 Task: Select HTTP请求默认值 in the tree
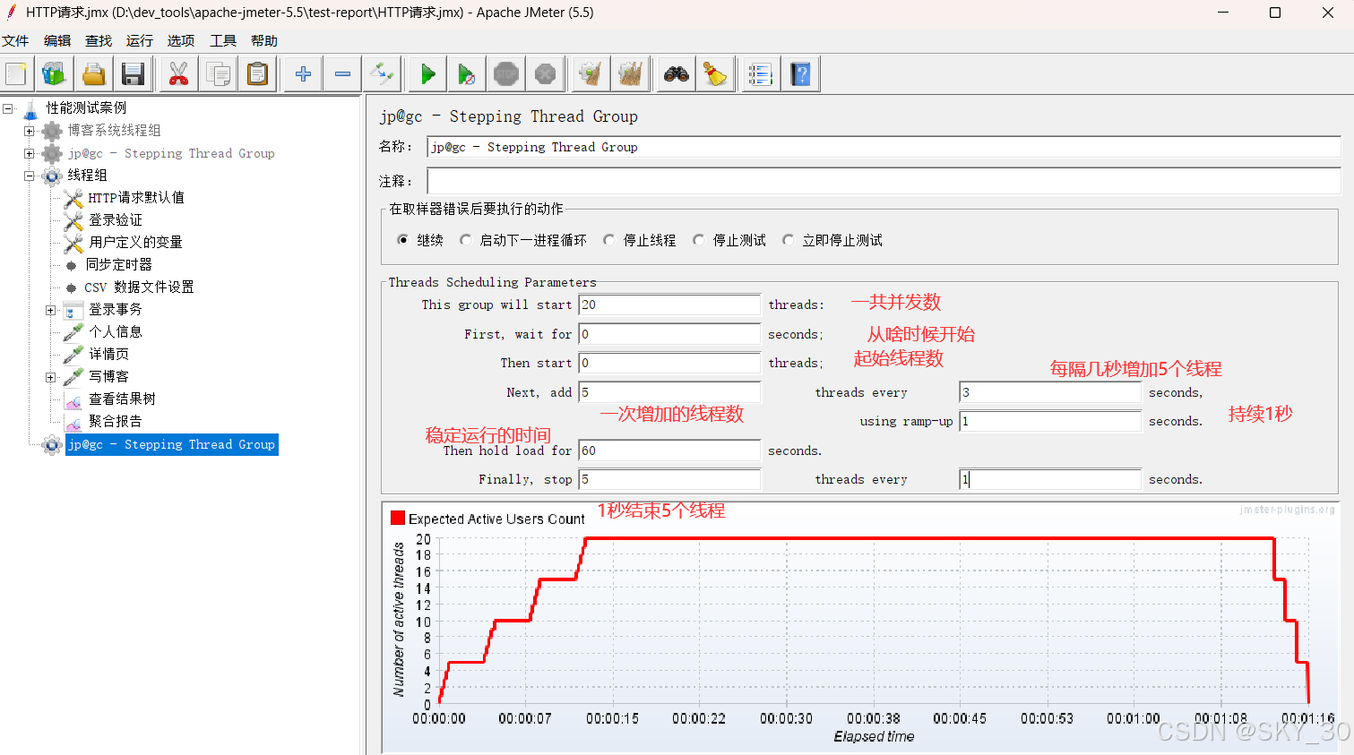tap(136, 198)
